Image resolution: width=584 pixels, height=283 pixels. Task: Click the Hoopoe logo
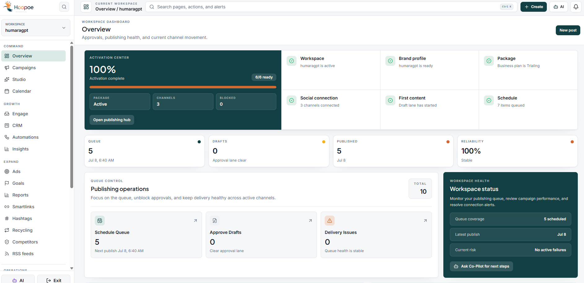tap(19, 7)
